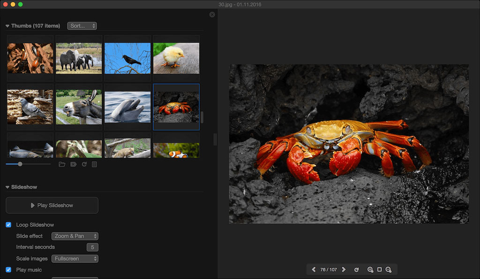480x279 pixels.
Task: Open the Scale images Fullscreen dropdown
Action: (x=75, y=258)
